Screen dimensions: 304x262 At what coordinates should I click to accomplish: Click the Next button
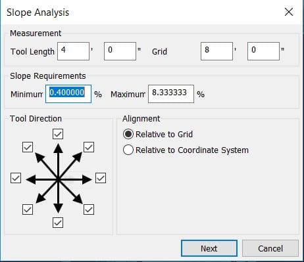[209, 248]
